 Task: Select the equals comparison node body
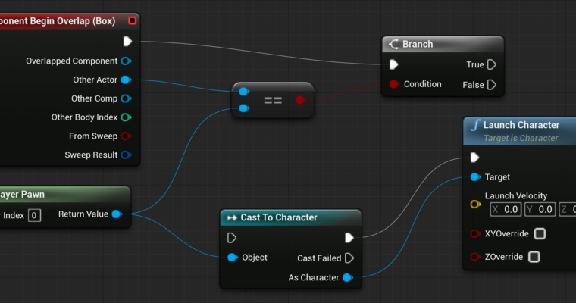pyautogui.click(x=273, y=100)
